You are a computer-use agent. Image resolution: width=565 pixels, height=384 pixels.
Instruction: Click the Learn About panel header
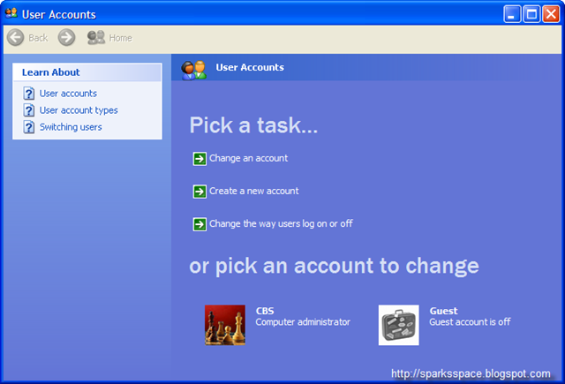[87, 72]
